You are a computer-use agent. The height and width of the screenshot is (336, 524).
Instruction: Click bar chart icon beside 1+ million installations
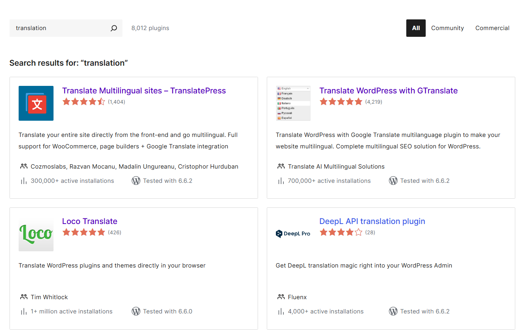click(24, 311)
